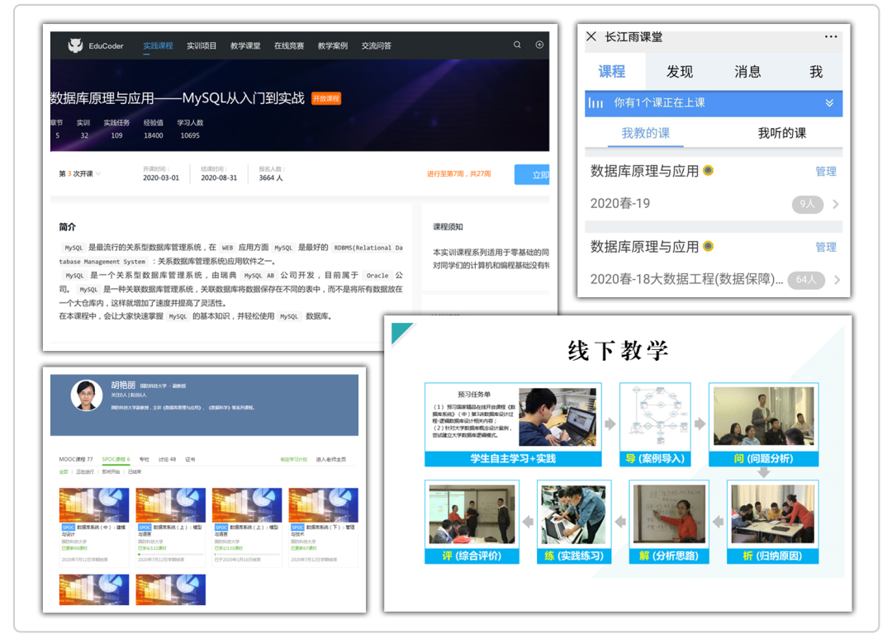Screen dimensions: 892x639
Task: Click the 解(分析思路) label on slide
Action: (668, 556)
